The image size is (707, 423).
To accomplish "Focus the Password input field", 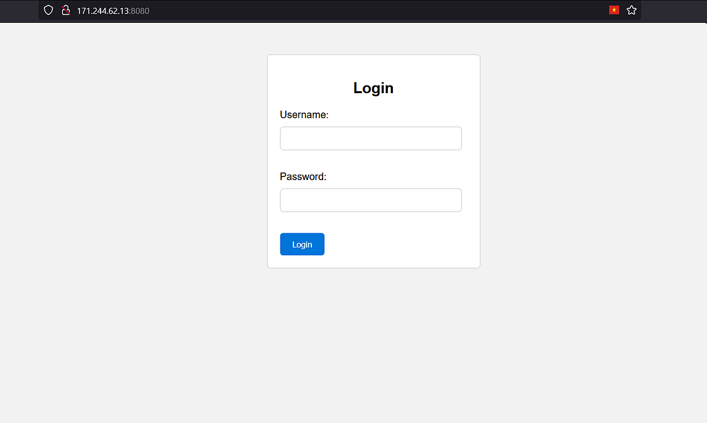I will pyautogui.click(x=371, y=200).
